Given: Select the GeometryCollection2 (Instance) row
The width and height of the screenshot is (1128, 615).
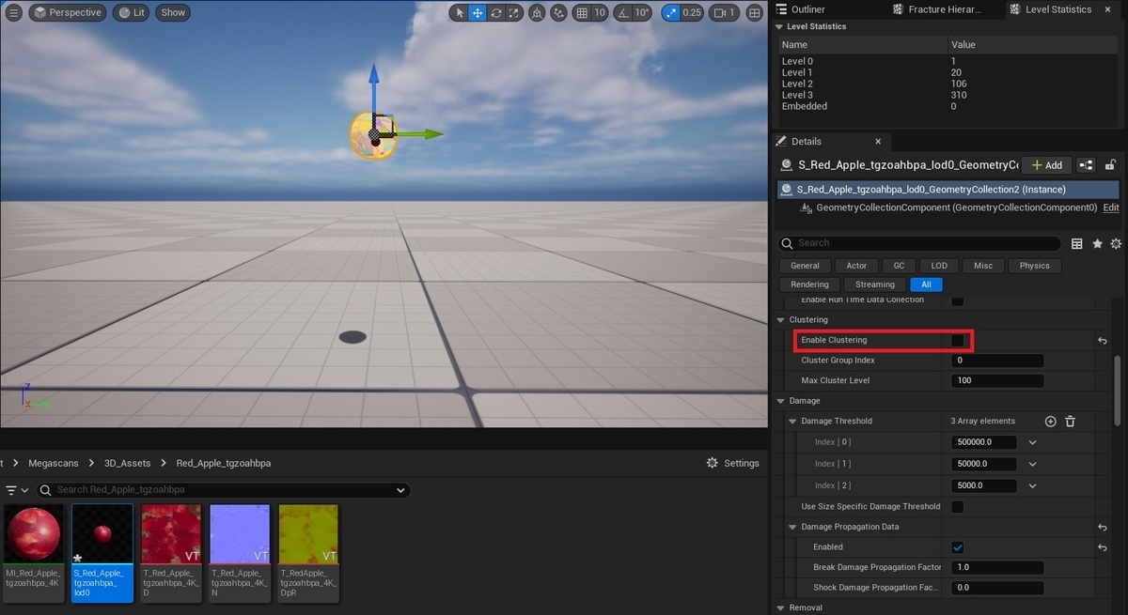Looking at the screenshot, I should pos(949,190).
